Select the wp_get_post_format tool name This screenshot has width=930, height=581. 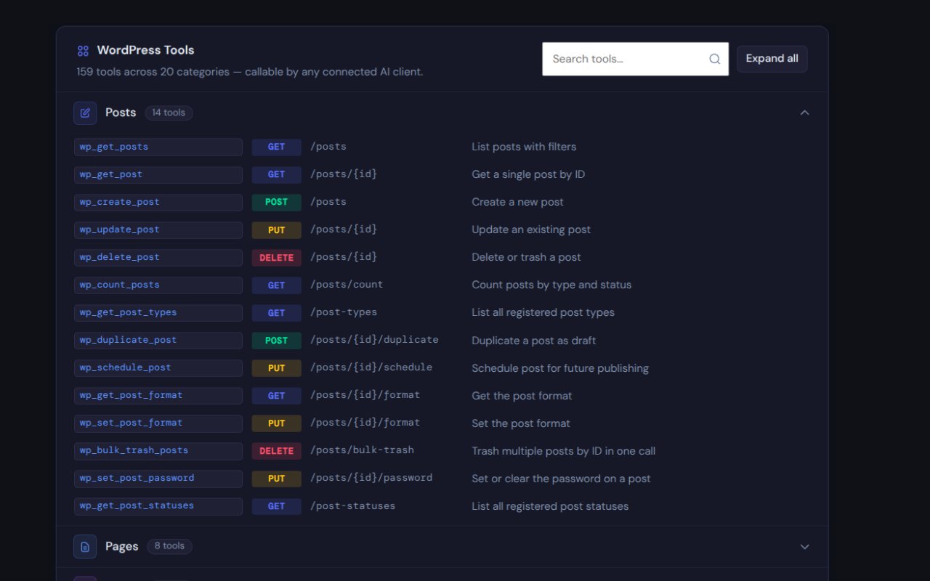click(x=158, y=395)
